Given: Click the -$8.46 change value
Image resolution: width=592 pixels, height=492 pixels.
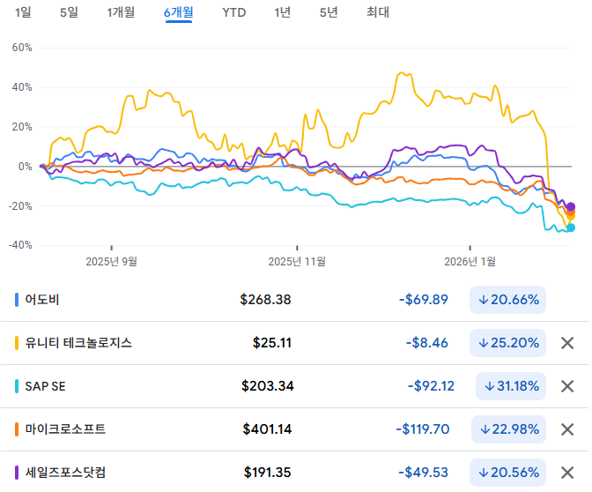Looking at the screenshot, I should 427,343.
